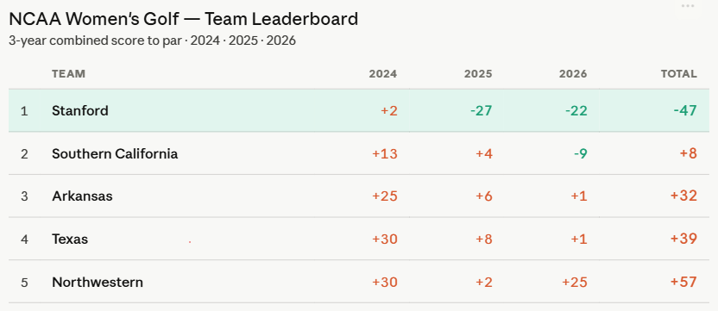Sort by the 2025 column header
This screenshot has height=311, width=718.
click(x=478, y=74)
